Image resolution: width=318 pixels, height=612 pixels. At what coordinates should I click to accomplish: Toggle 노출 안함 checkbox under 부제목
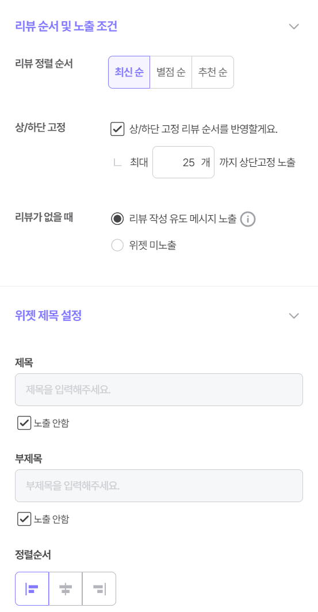coord(24,519)
